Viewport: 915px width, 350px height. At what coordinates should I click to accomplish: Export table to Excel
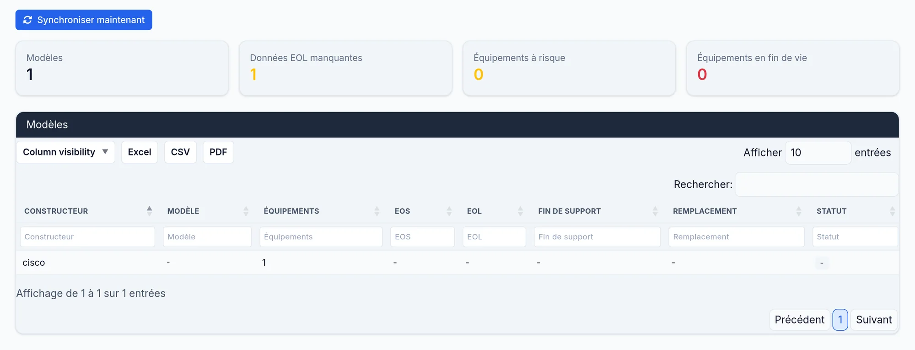pyautogui.click(x=140, y=152)
